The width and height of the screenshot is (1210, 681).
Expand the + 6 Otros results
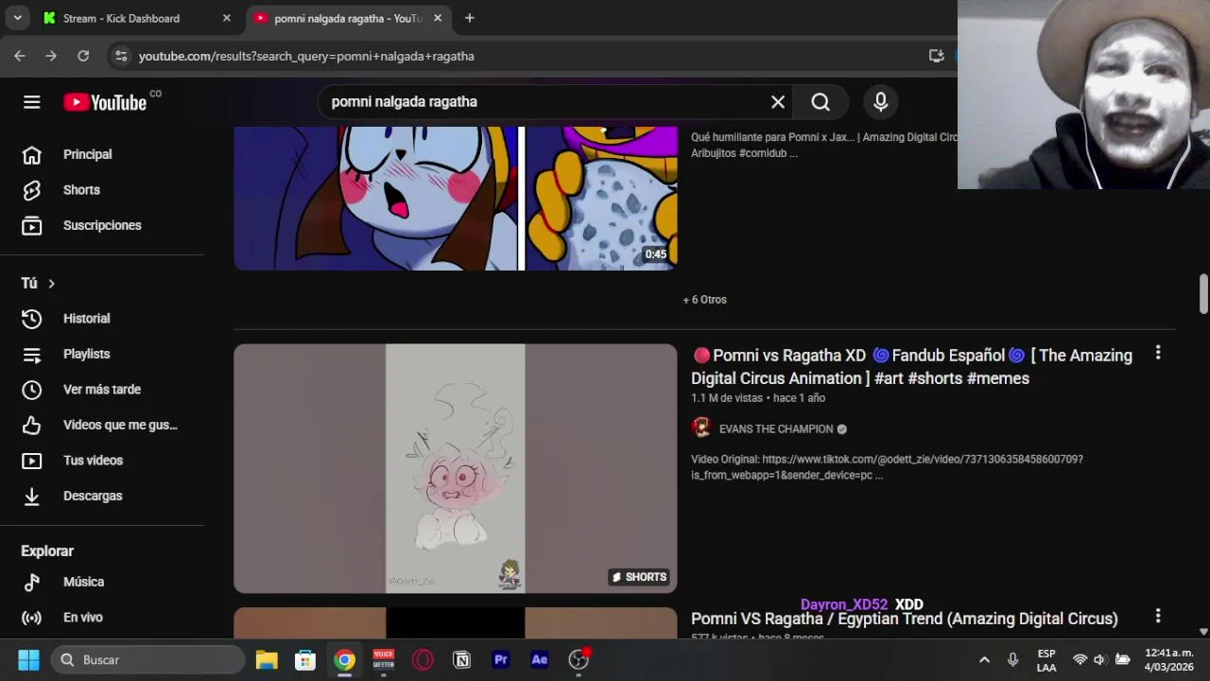point(705,300)
